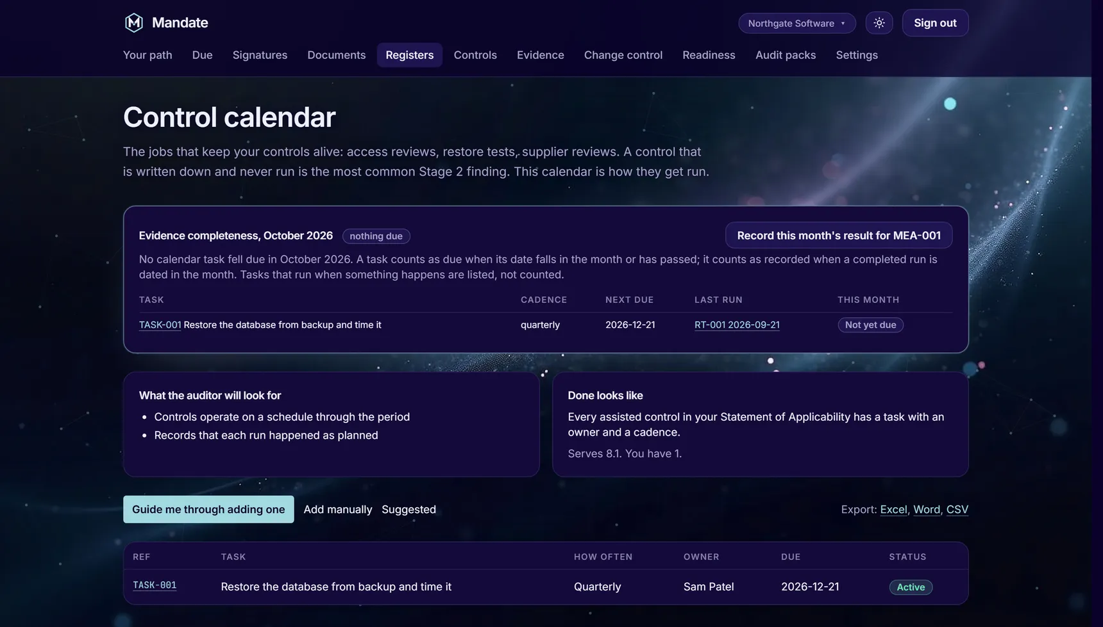This screenshot has height=627, width=1103.
Task: Open the Settings nav item
Action: (857, 55)
